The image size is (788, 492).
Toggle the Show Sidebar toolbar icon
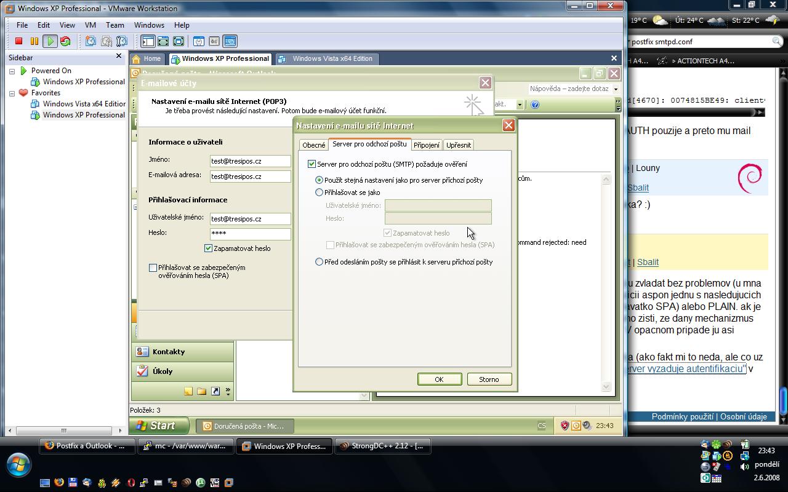pos(148,41)
